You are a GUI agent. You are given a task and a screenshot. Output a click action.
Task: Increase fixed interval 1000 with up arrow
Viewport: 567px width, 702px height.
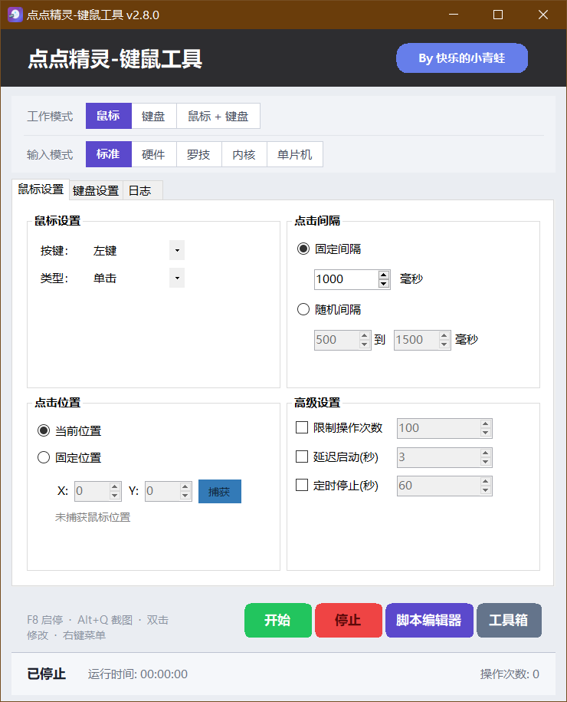(x=384, y=275)
